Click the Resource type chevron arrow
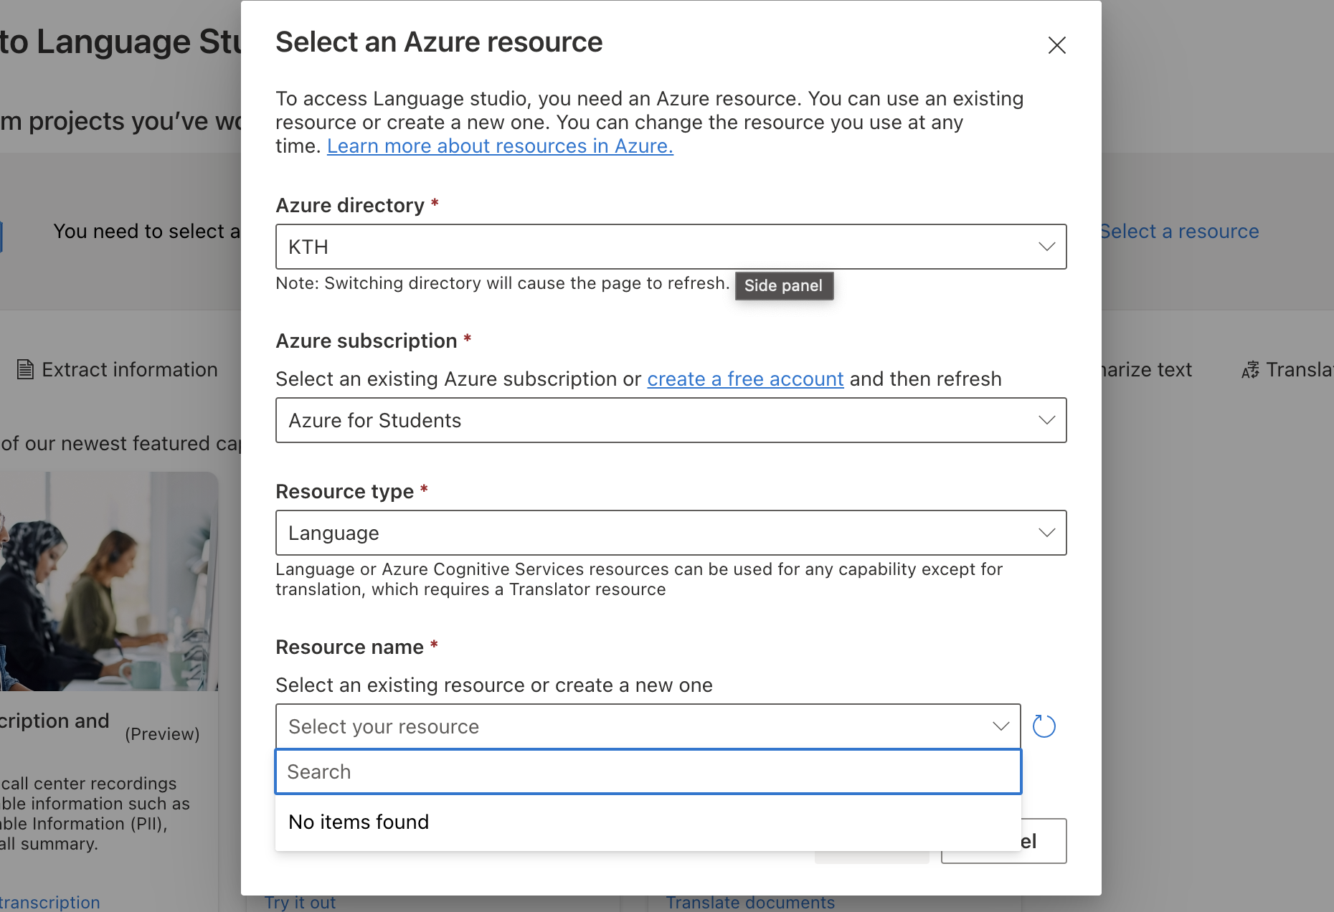Image resolution: width=1334 pixels, height=912 pixels. [x=1046, y=533]
